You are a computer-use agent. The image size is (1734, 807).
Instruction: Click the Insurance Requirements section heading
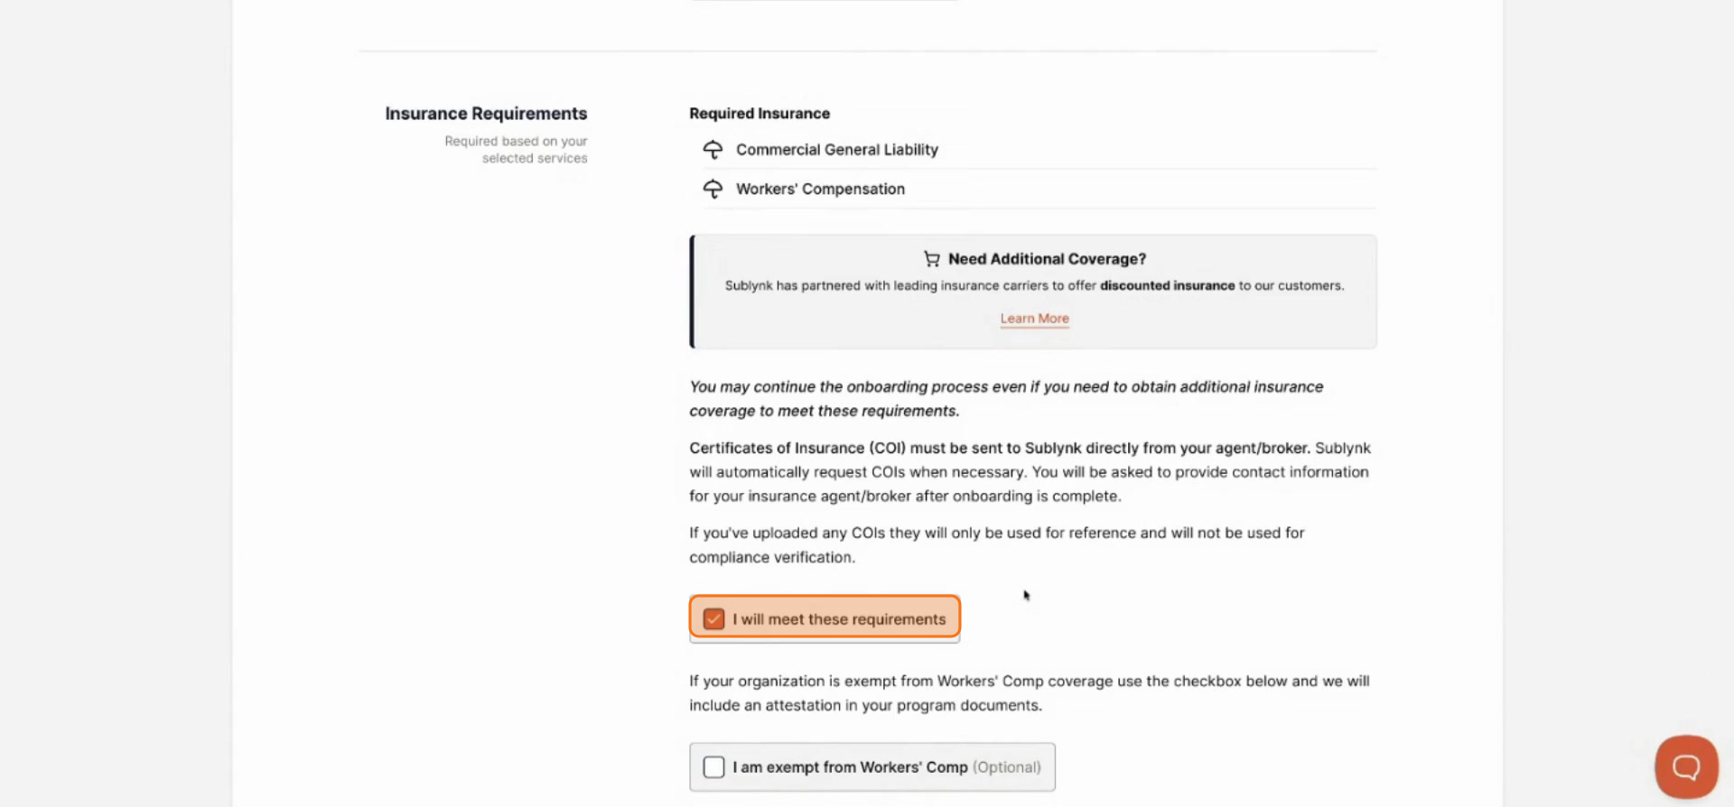486,114
